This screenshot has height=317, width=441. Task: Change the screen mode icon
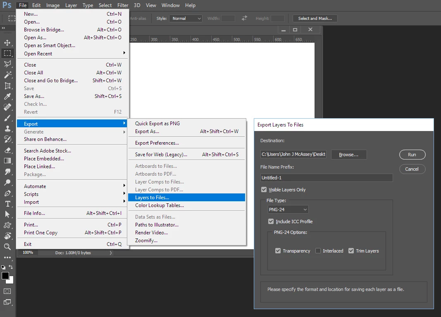(x=7, y=302)
